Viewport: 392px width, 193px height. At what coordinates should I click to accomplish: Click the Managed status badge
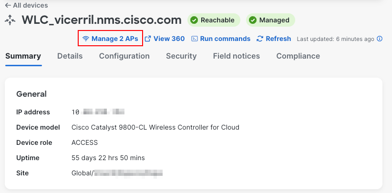click(x=270, y=20)
